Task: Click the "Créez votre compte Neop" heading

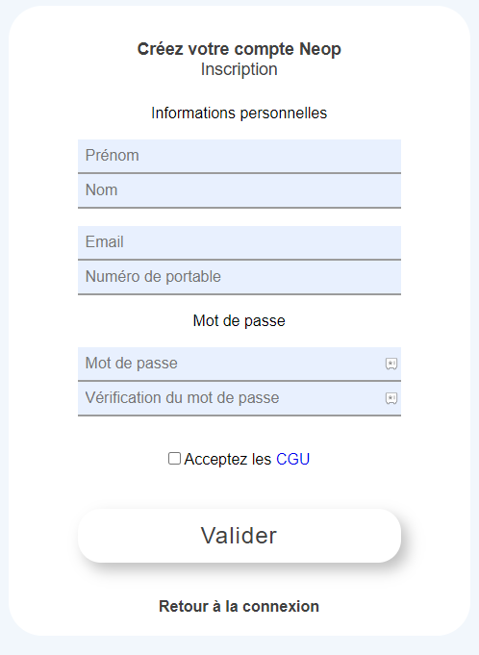Action: click(x=239, y=49)
